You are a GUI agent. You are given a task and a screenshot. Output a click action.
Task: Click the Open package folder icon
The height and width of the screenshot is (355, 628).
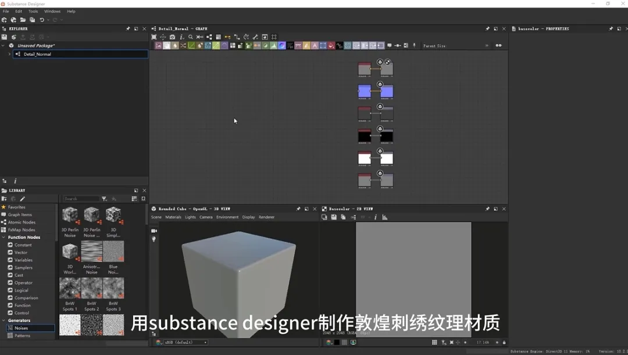pyautogui.click(x=23, y=20)
